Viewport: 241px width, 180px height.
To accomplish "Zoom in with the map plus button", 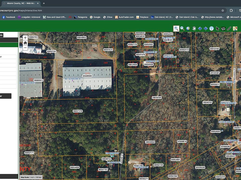I will 25,38.
